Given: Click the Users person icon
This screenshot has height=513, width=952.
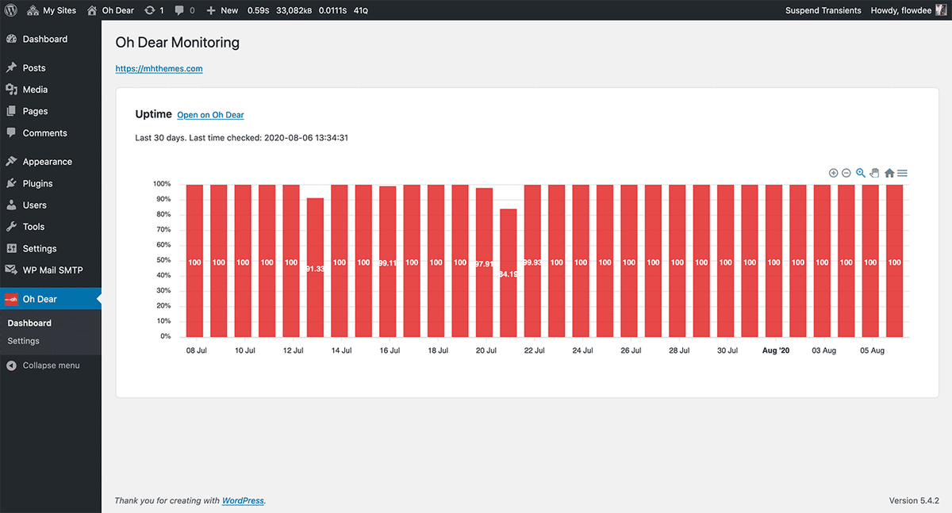Looking at the screenshot, I should click(11, 205).
